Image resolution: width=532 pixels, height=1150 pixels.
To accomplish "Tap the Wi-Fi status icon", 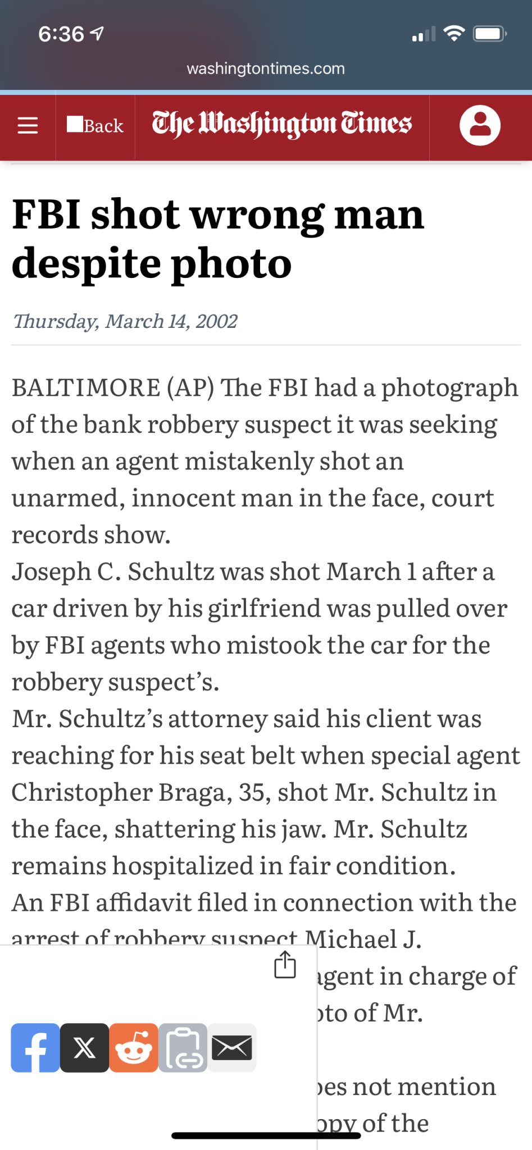I will coord(454,34).
